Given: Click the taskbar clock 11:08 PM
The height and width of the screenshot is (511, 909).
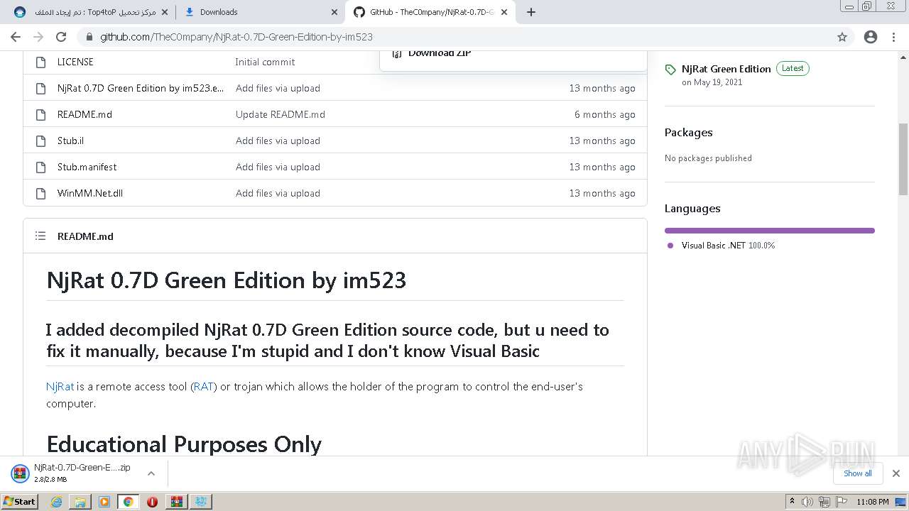Looking at the screenshot, I should click(x=873, y=502).
